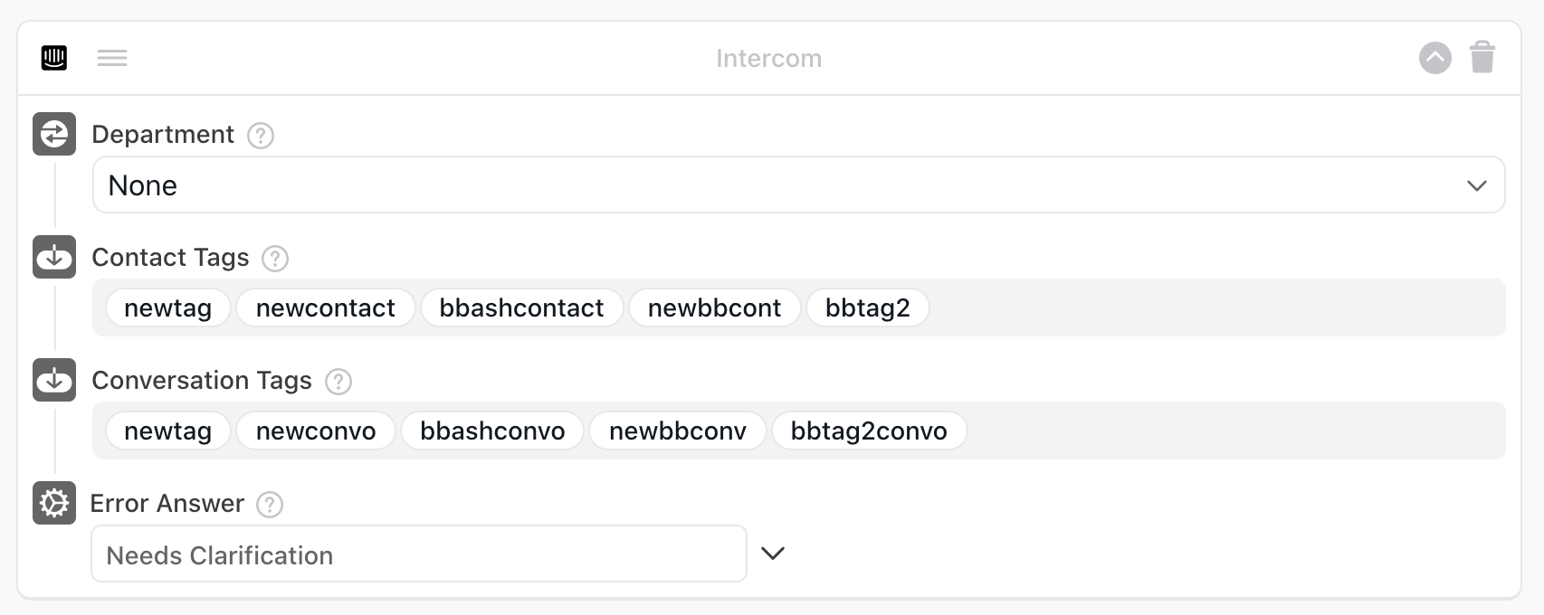Click the download icon beside Conversation Tags
Image resolution: width=1544 pixels, height=615 pixels.
pyautogui.click(x=53, y=380)
